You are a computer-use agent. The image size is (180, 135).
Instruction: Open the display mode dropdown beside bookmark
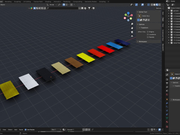point(85,8)
